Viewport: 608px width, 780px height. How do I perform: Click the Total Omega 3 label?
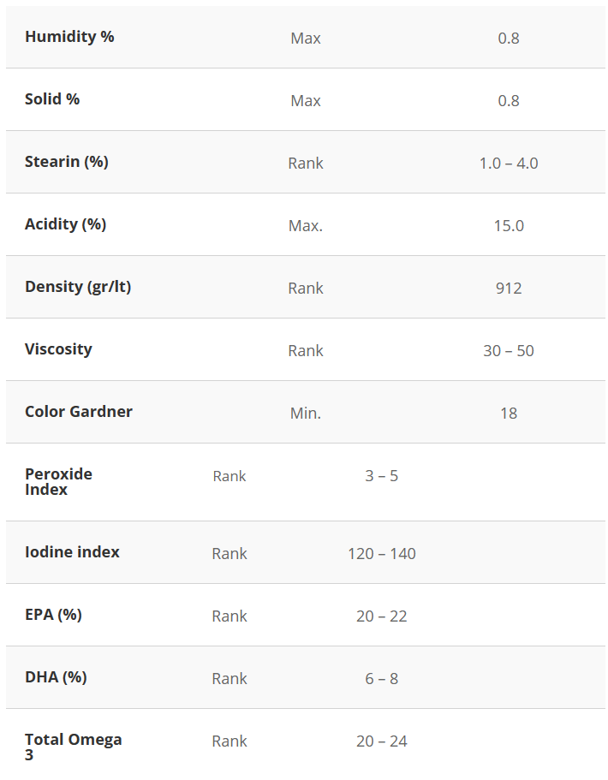pyautogui.click(x=73, y=747)
